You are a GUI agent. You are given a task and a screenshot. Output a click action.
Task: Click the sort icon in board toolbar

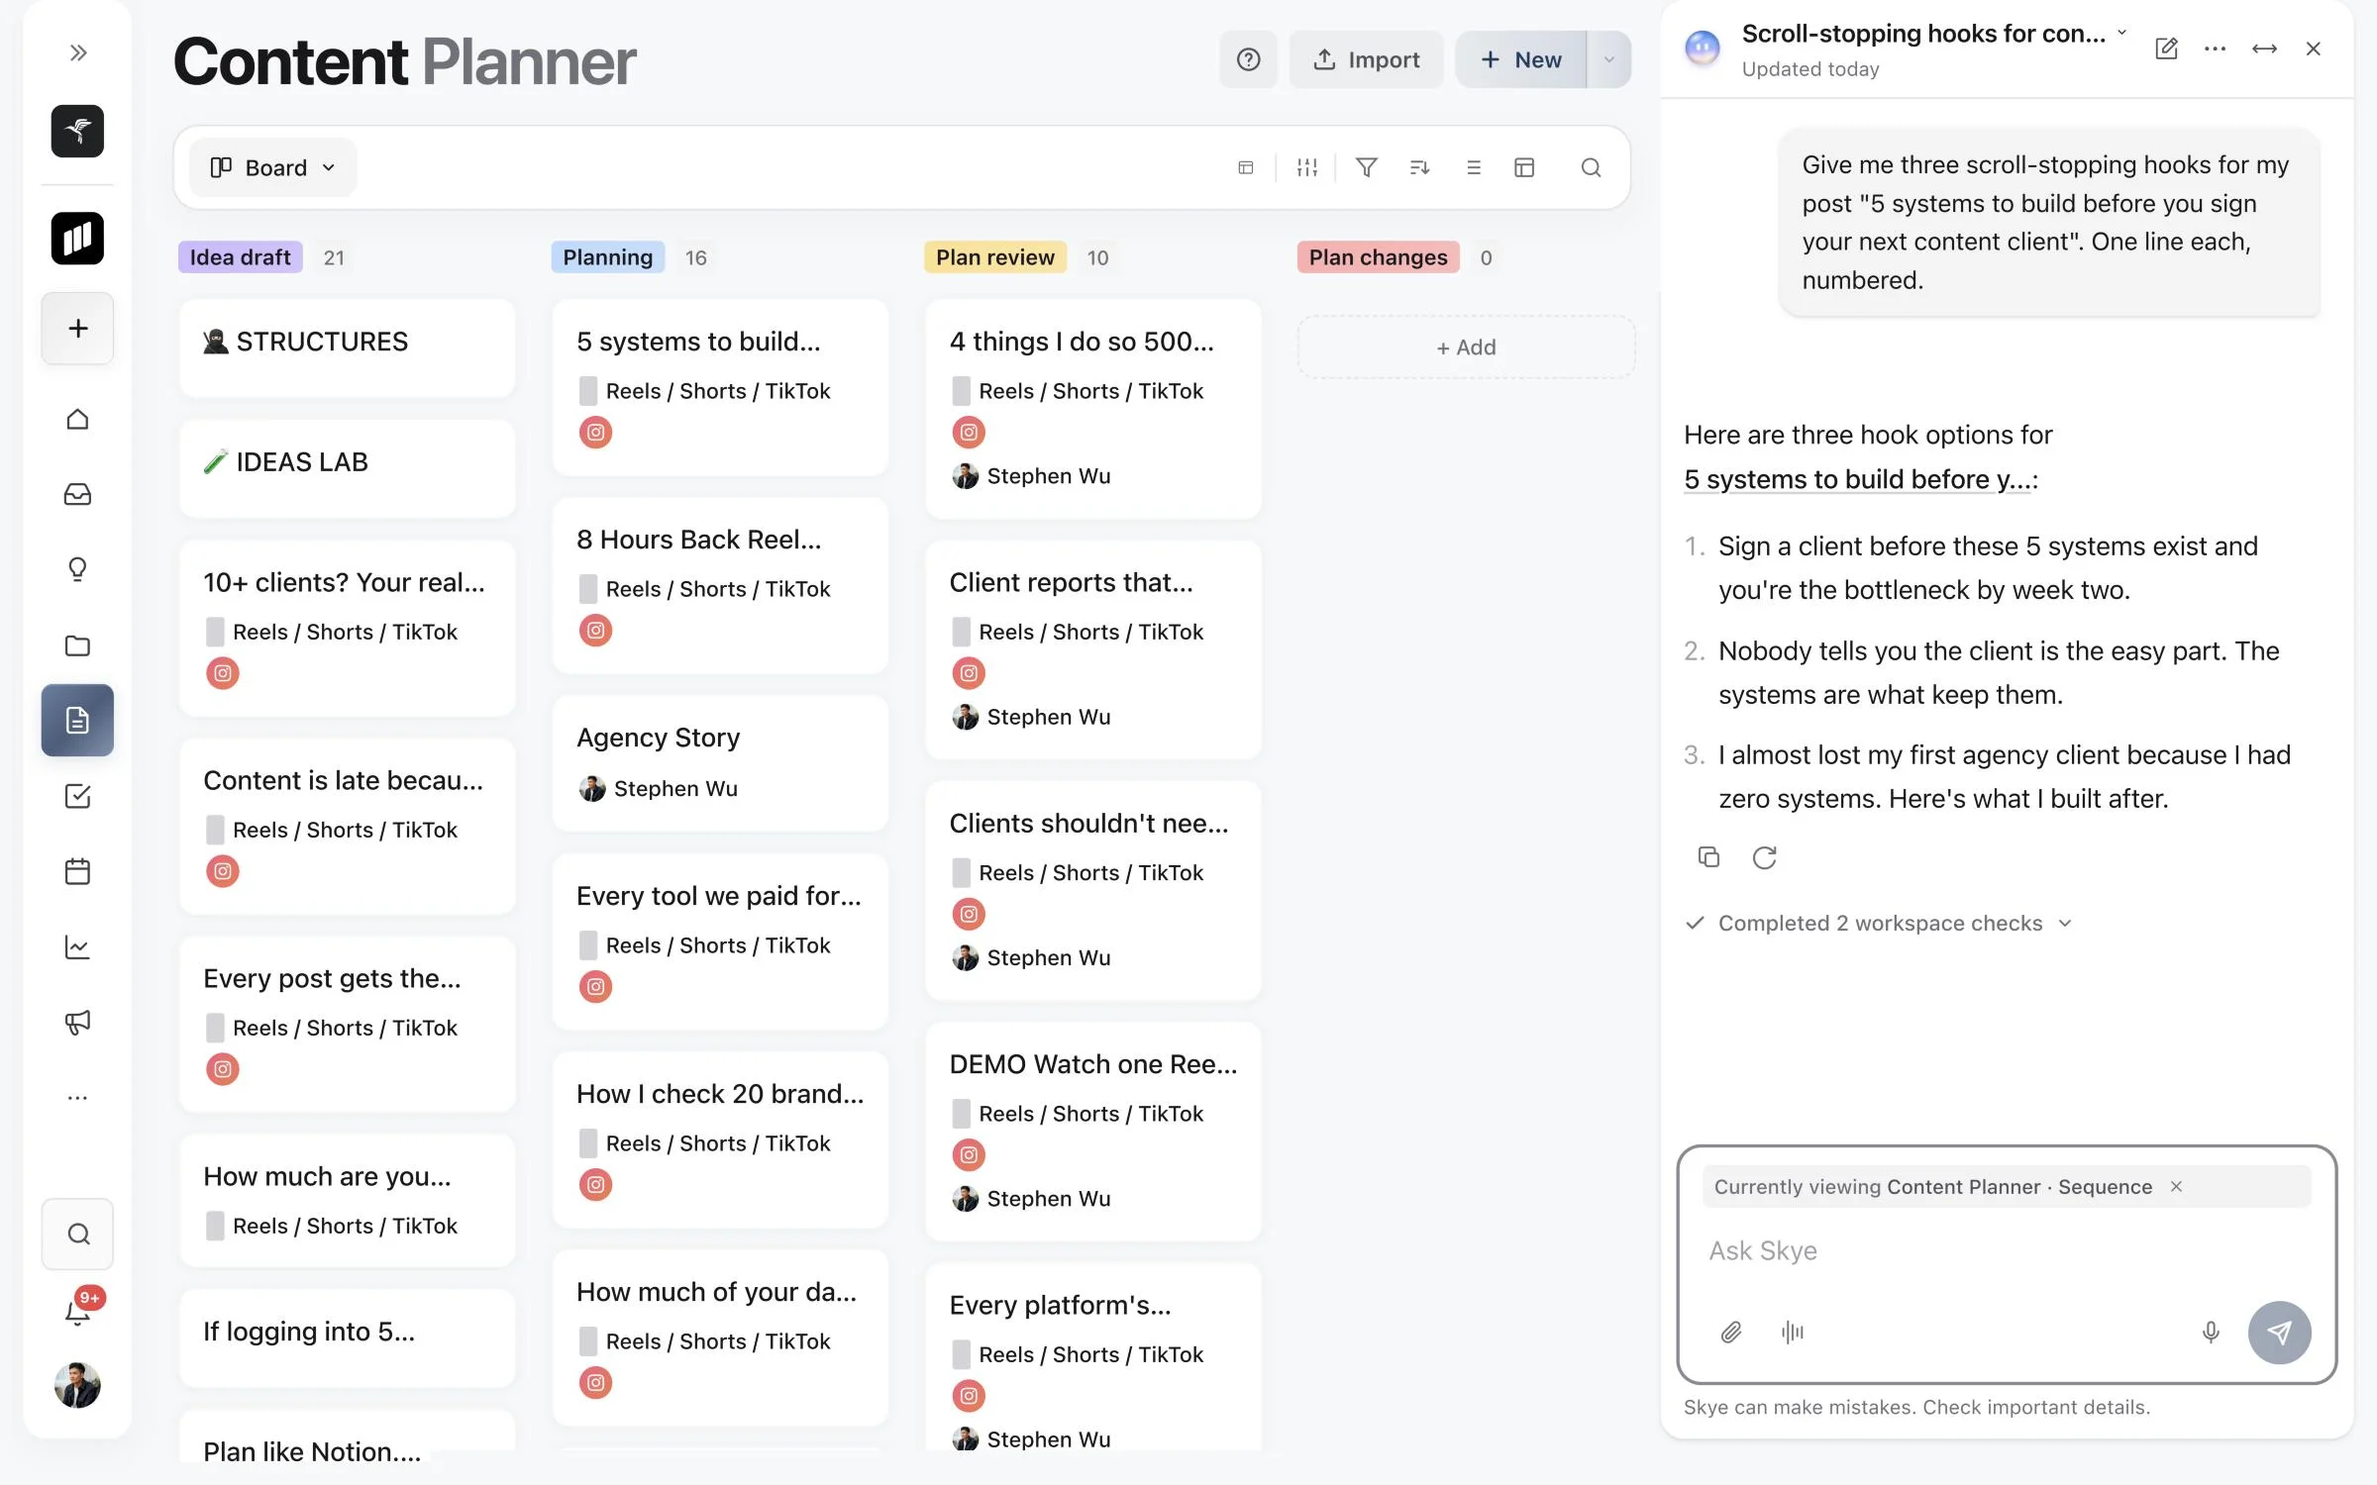pyautogui.click(x=1419, y=167)
